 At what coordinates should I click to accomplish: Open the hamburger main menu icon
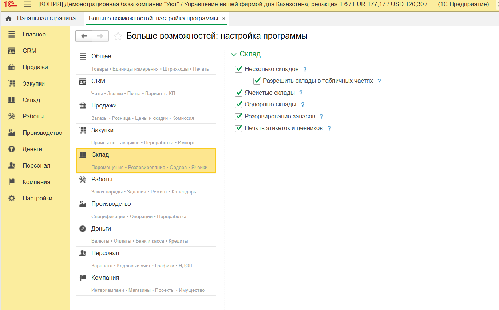coord(27,4)
